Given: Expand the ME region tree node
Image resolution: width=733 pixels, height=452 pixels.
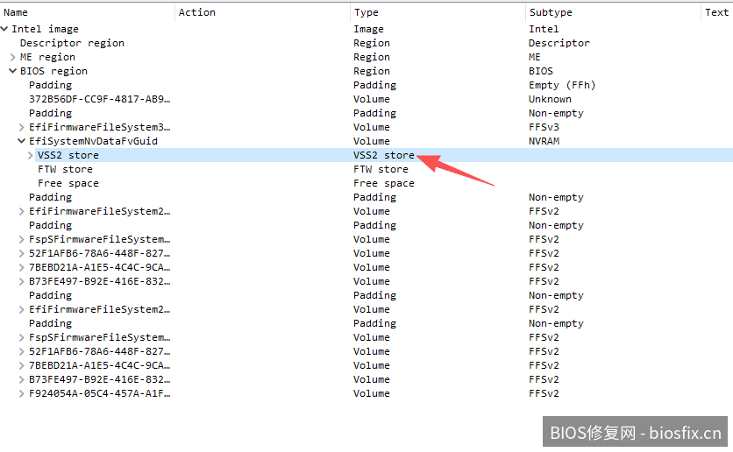Looking at the screenshot, I should point(13,57).
